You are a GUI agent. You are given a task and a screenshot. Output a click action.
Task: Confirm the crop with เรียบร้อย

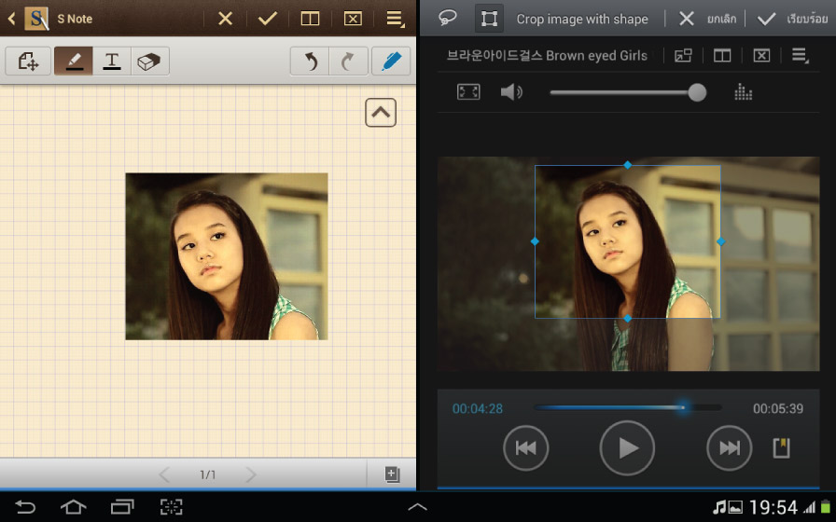[793, 20]
